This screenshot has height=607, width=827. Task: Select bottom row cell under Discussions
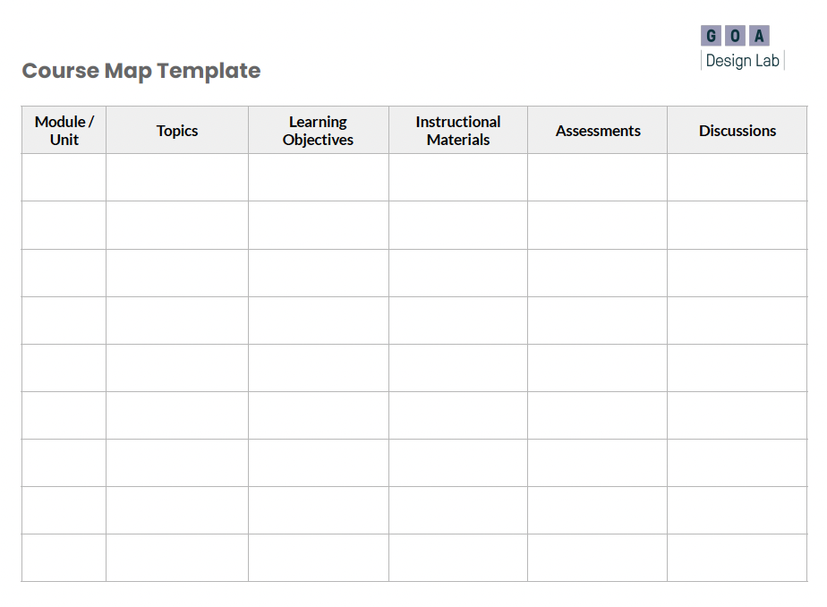(x=737, y=558)
